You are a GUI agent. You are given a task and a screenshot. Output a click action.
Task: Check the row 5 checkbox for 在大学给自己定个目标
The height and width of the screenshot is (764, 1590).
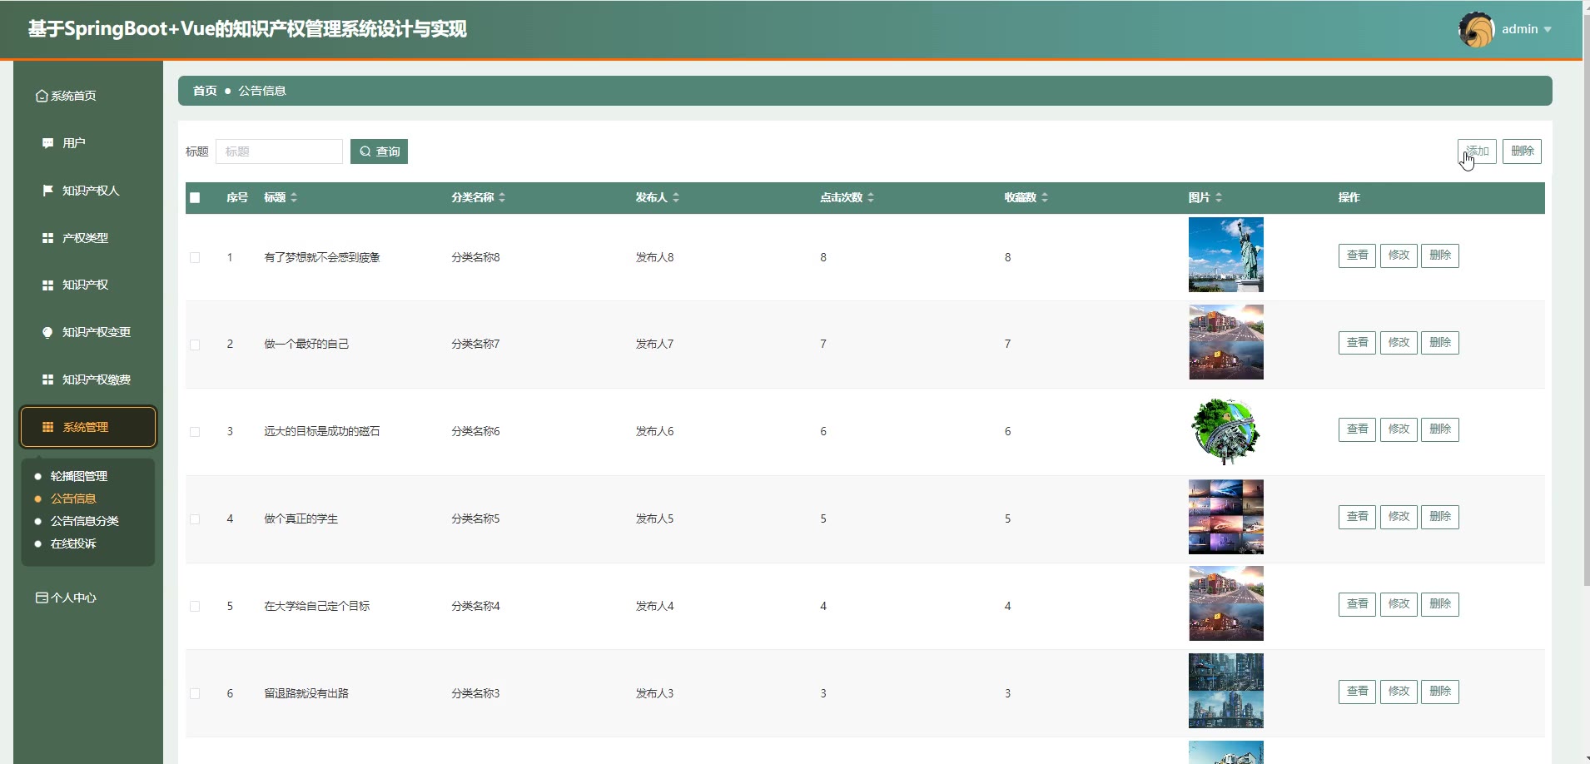[x=195, y=607]
